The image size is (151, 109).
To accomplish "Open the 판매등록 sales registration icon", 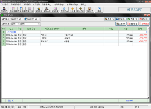I will click(x=21, y=10).
